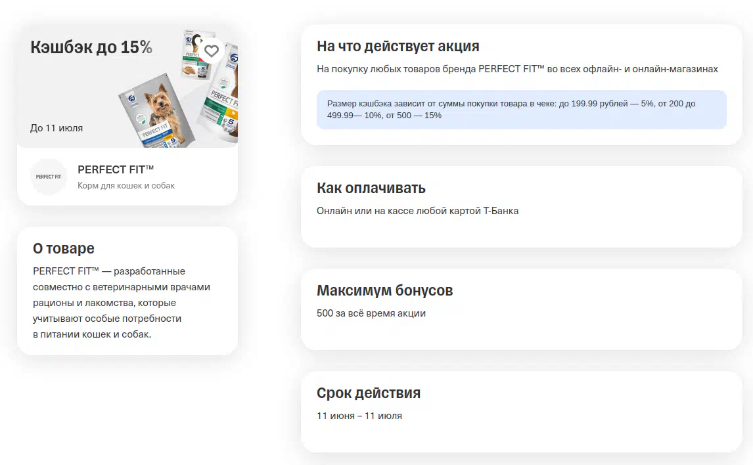Viewport: 753px width, 465px height.
Task: Select the '11 июня – 11 июля' period
Action: (359, 416)
